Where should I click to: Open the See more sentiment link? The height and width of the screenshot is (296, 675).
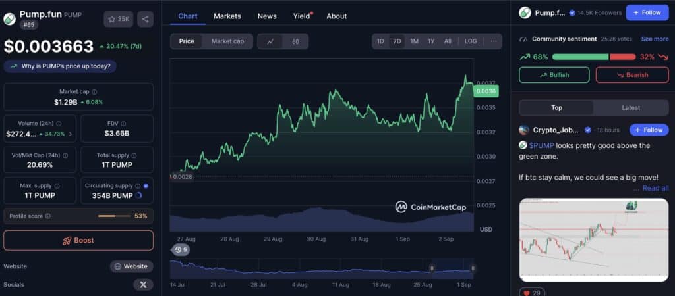(x=655, y=39)
